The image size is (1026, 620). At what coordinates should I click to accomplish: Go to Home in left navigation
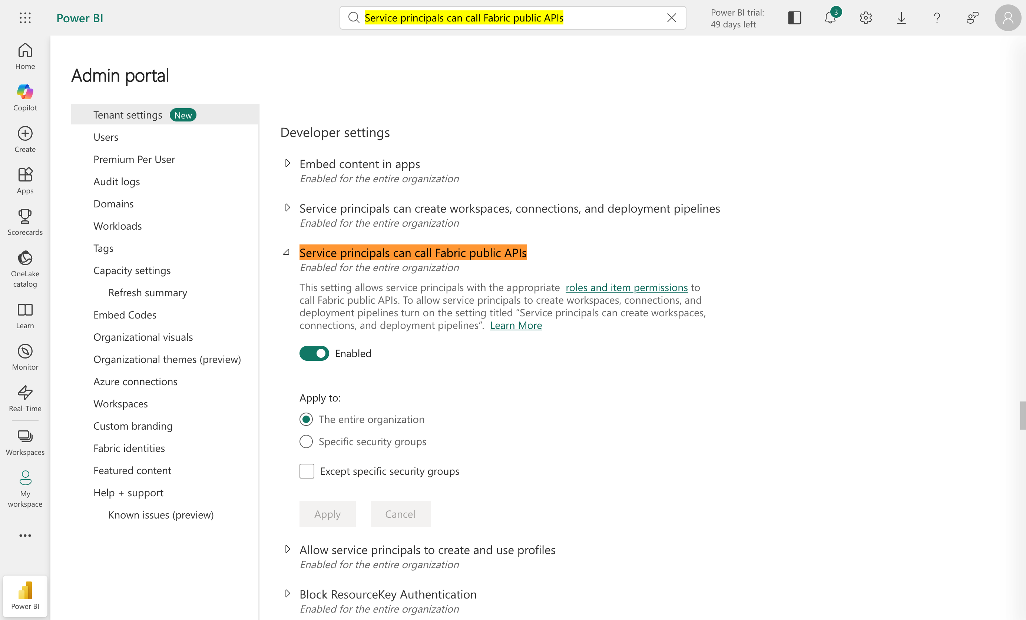(25, 56)
